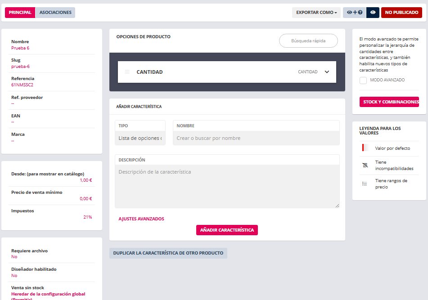Click the eye-plus-help preview button
Image resolution: width=428 pixels, height=300 pixels.
click(354, 13)
